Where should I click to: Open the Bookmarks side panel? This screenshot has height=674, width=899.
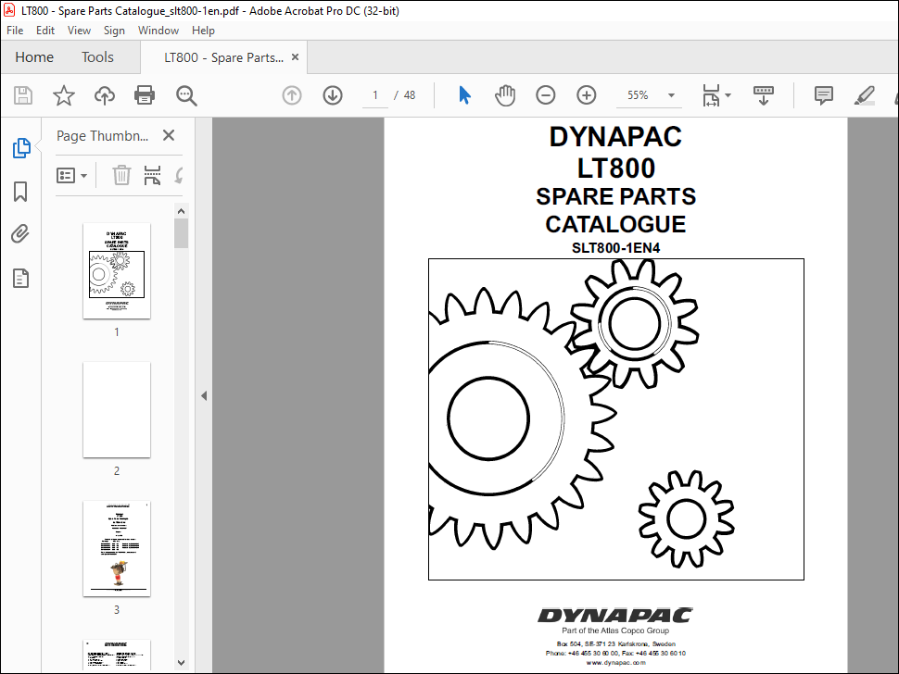point(20,192)
